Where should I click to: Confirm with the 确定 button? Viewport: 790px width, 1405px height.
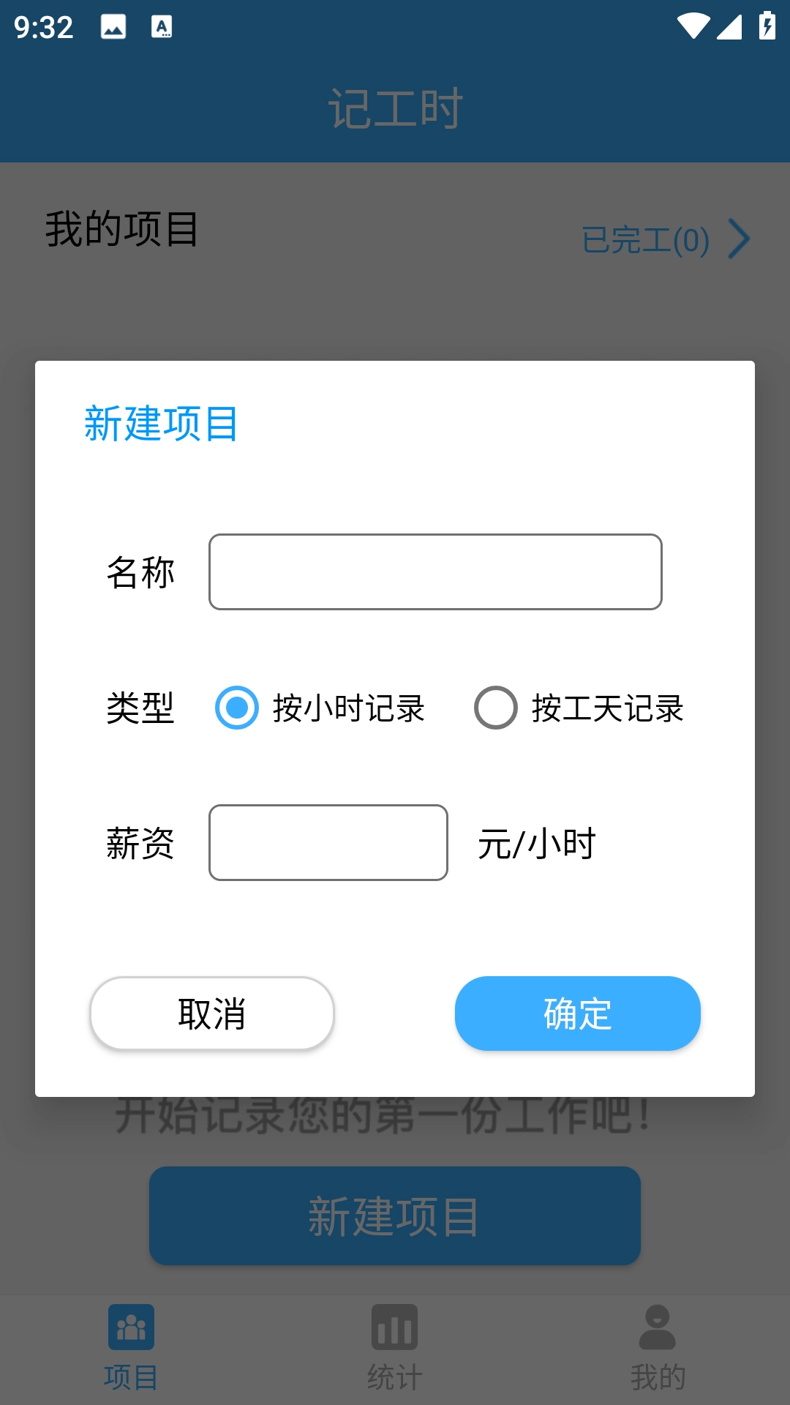(x=577, y=1014)
